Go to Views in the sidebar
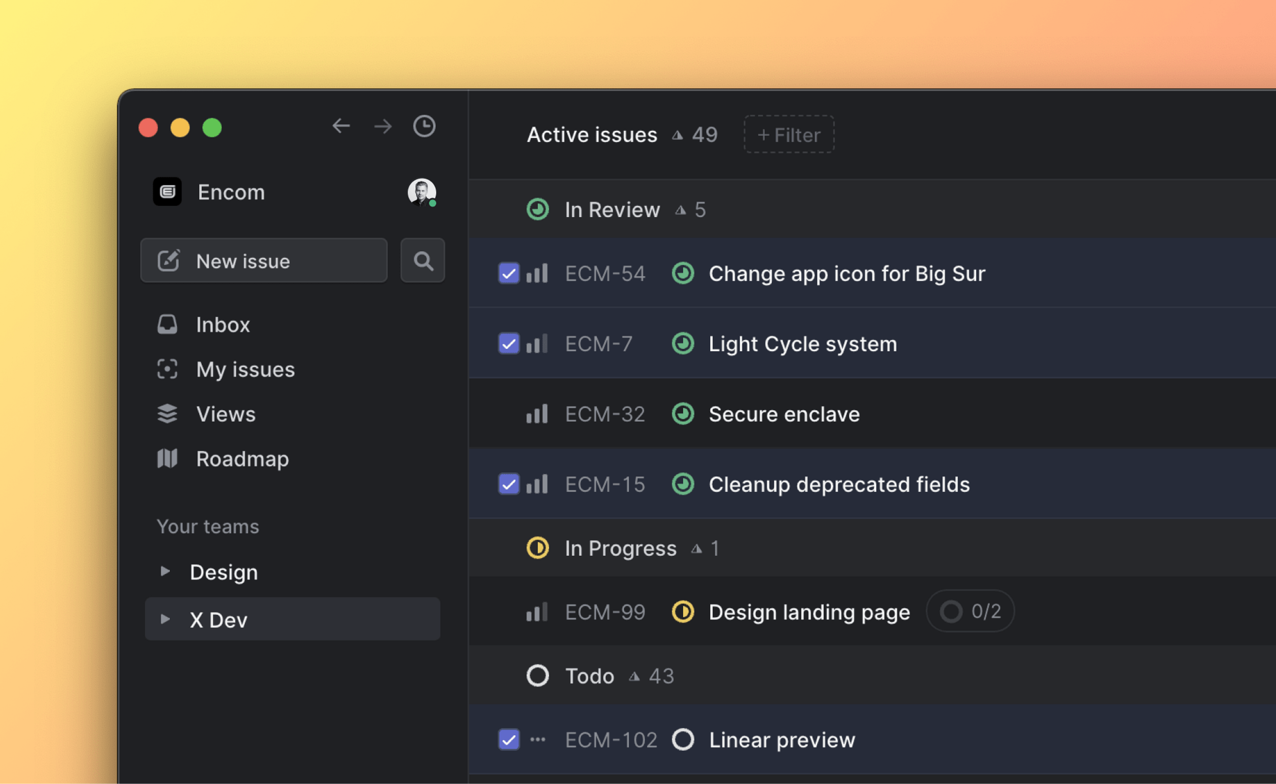The width and height of the screenshot is (1276, 784). 226,414
